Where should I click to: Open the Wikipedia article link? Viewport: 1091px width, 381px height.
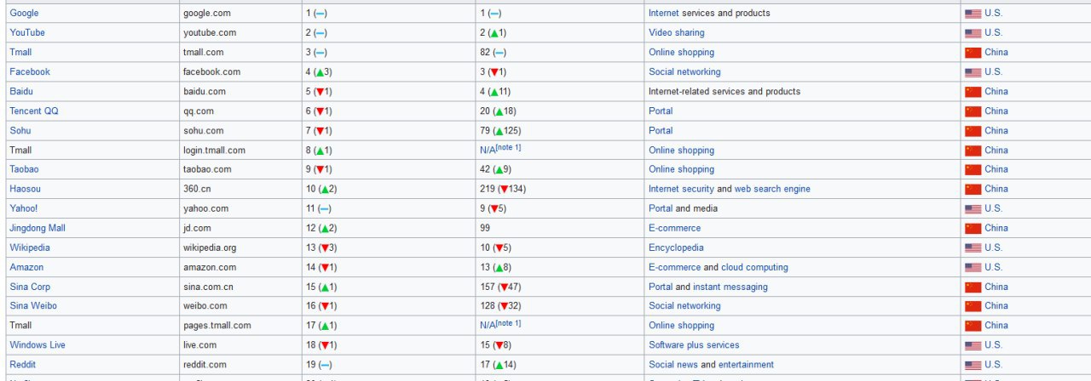pyautogui.click(x=30, y=248)
